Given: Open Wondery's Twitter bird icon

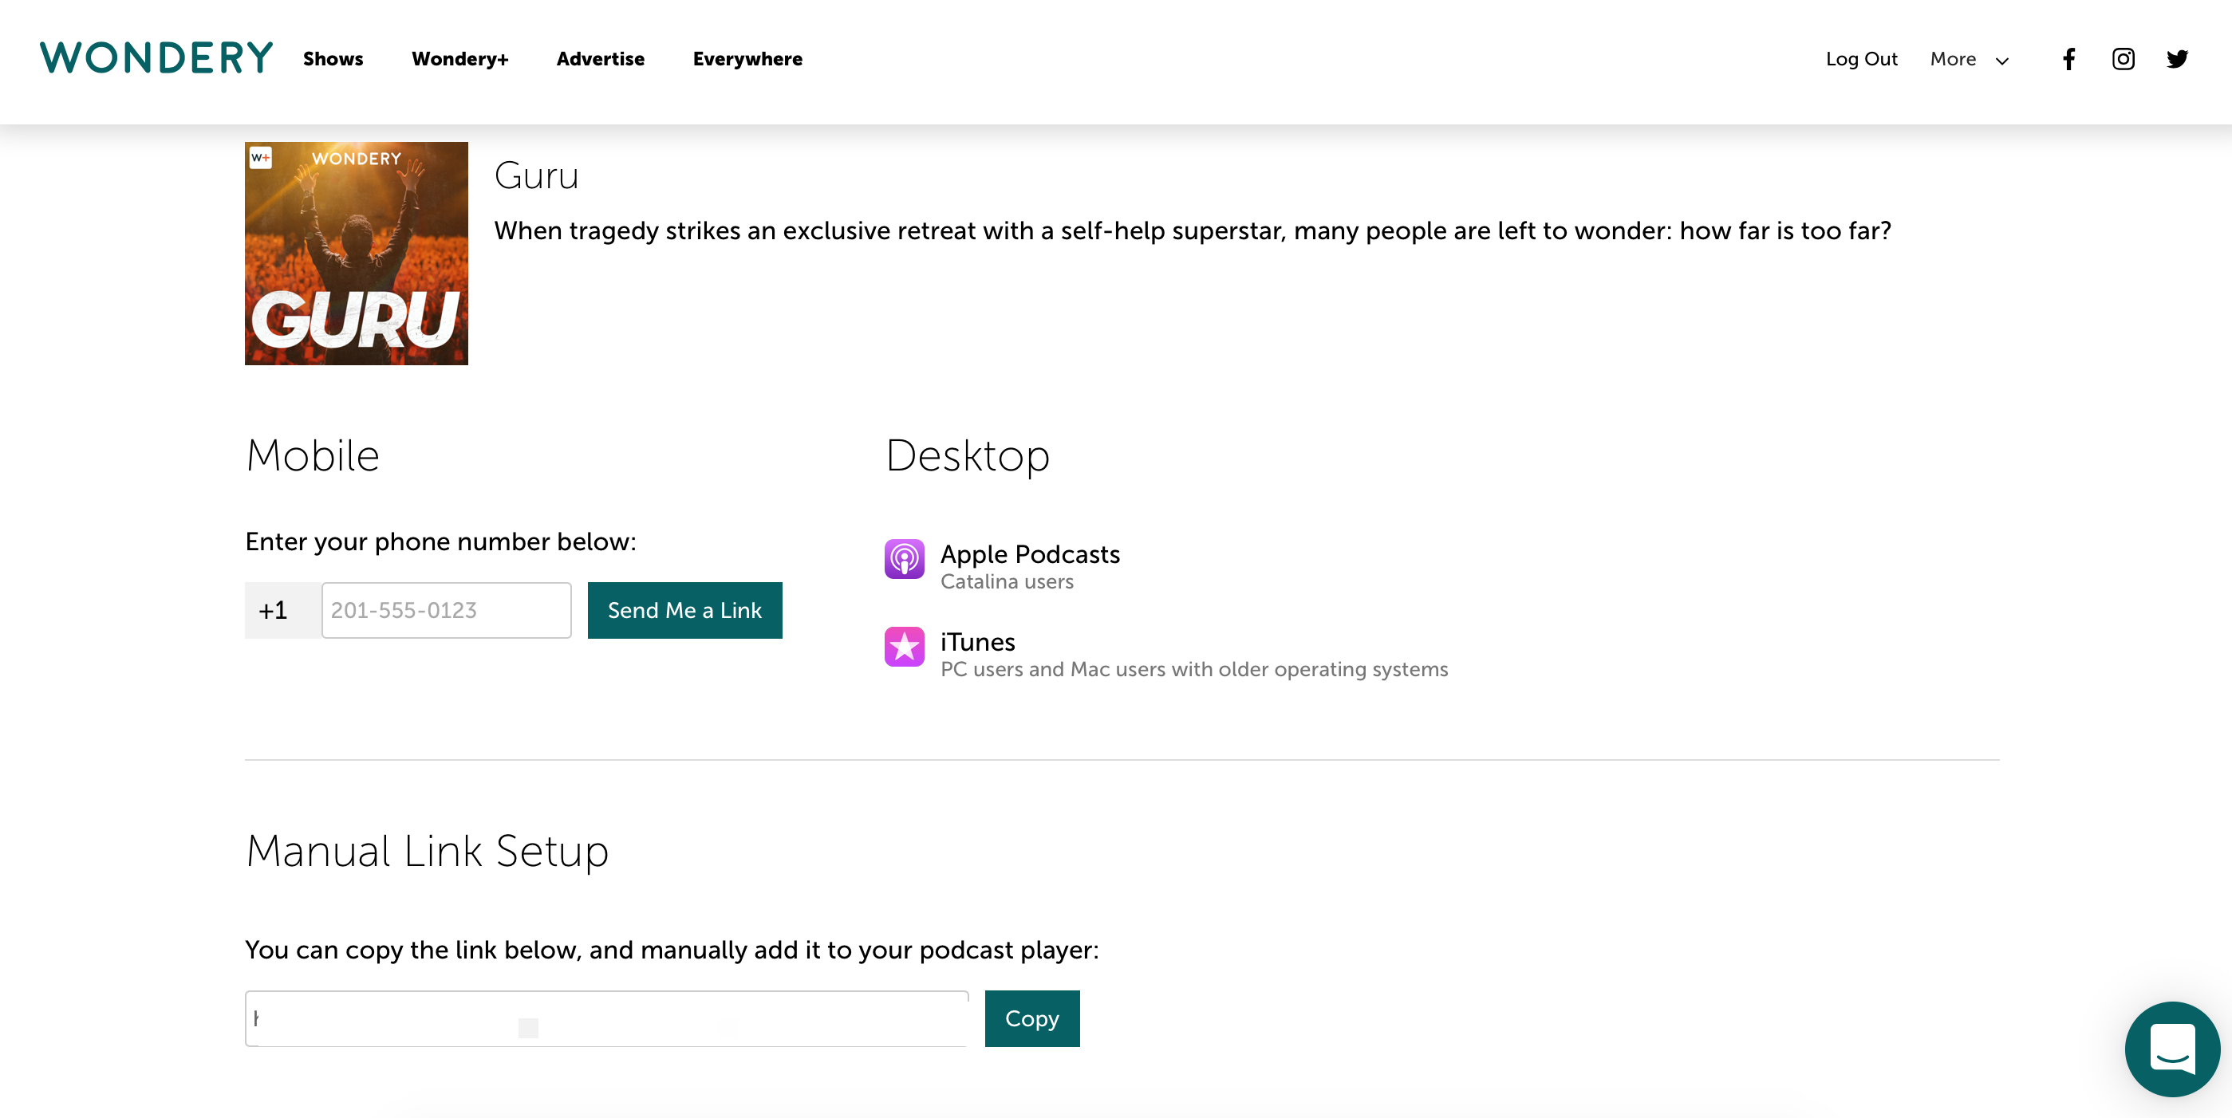Looking at the screenshot, I should [x=2176, y=59].
